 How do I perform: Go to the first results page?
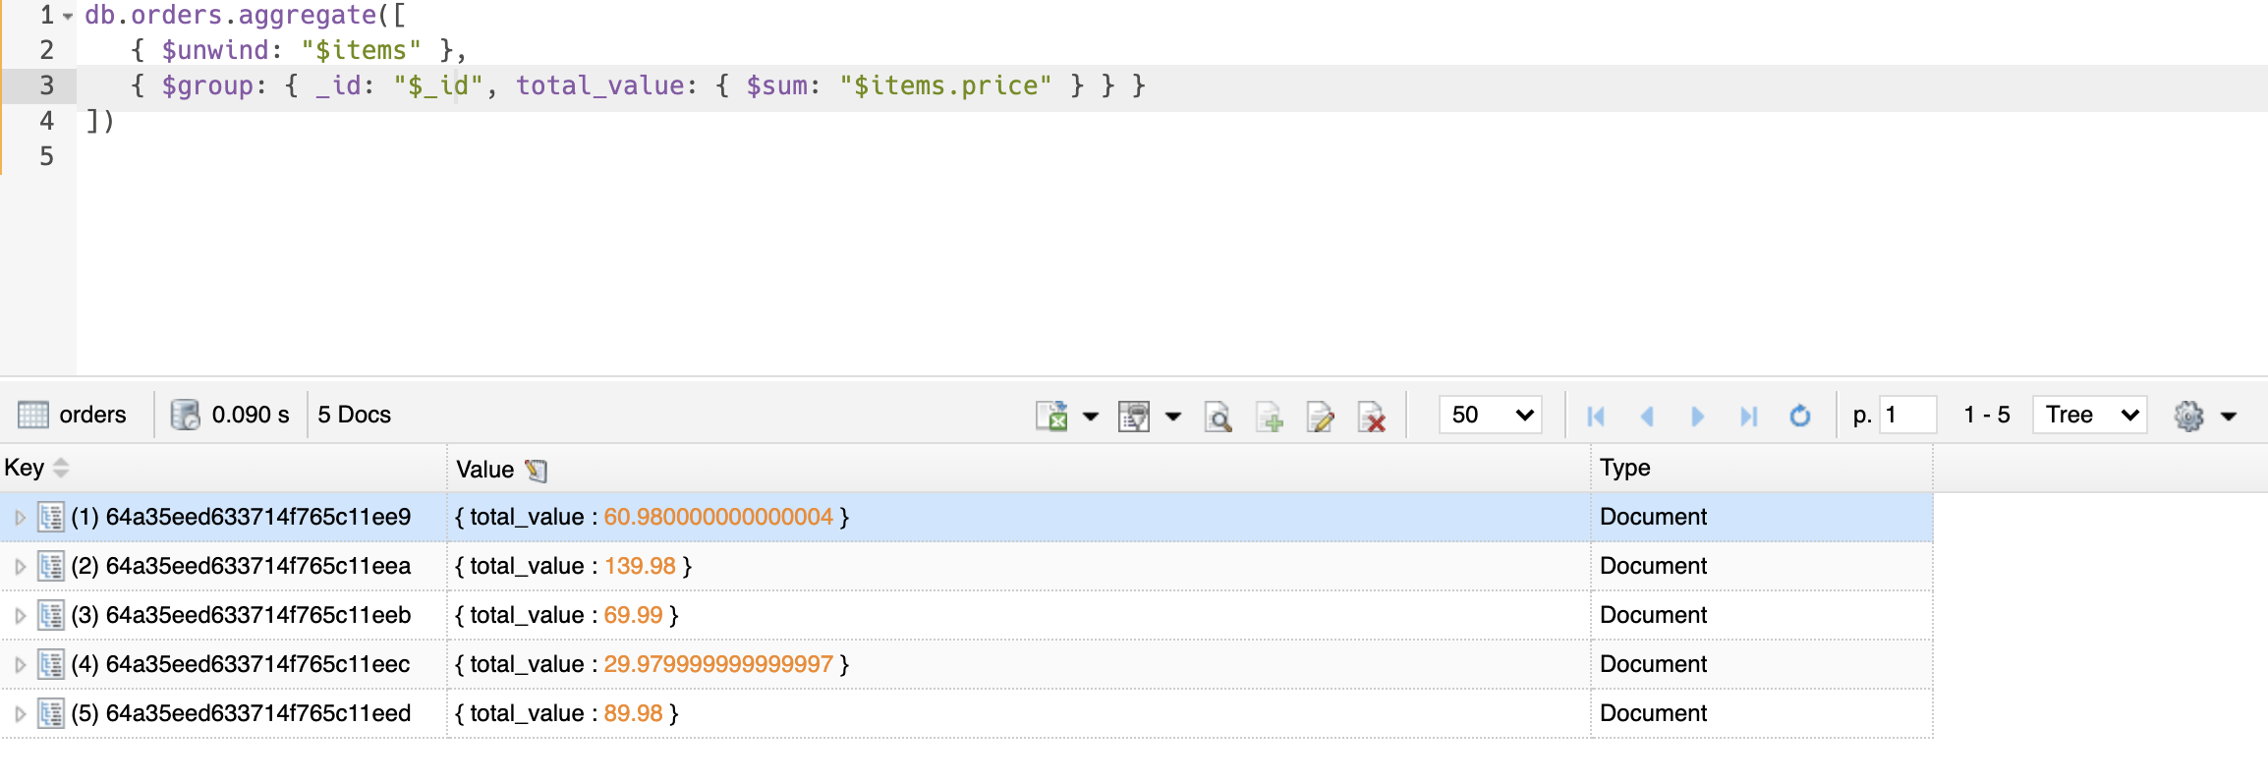tap(1596, 416)
